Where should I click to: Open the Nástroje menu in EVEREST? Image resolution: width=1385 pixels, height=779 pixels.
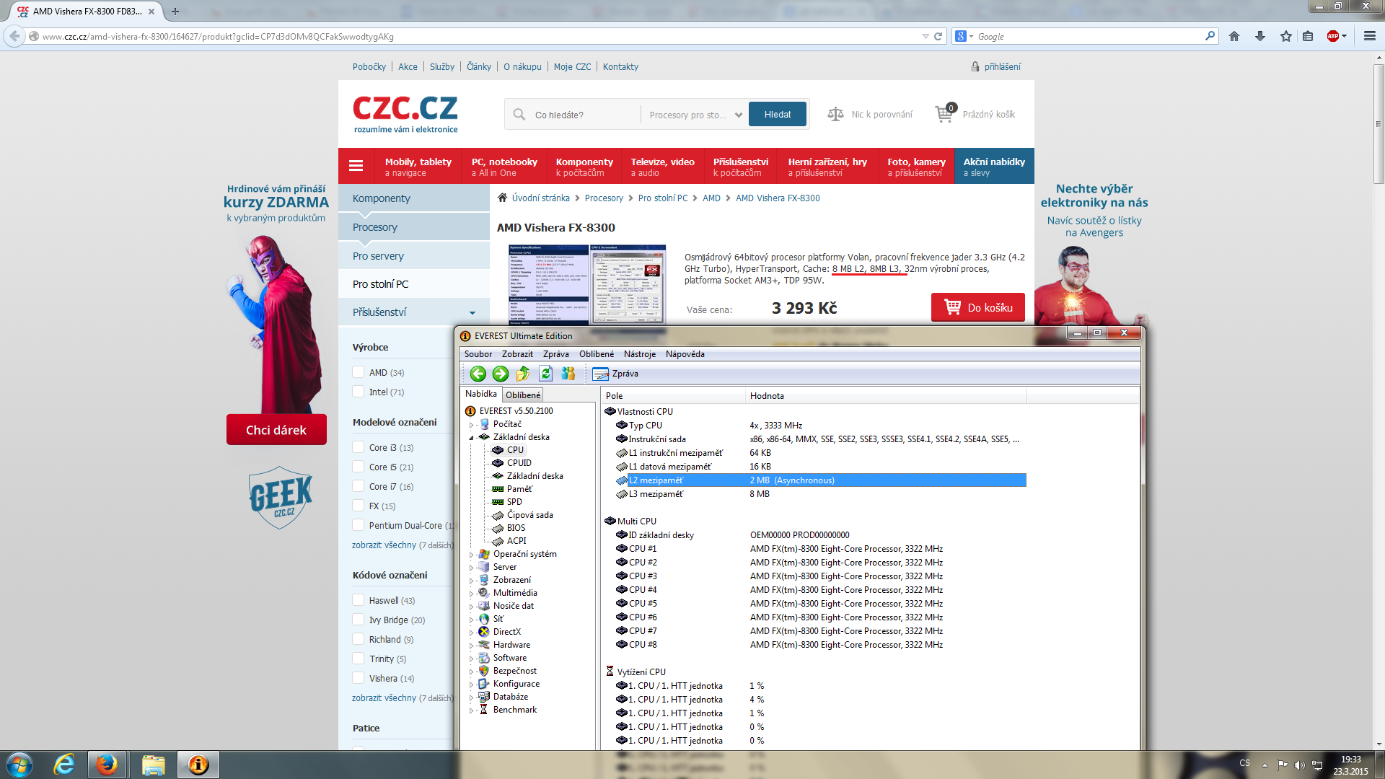639,354
